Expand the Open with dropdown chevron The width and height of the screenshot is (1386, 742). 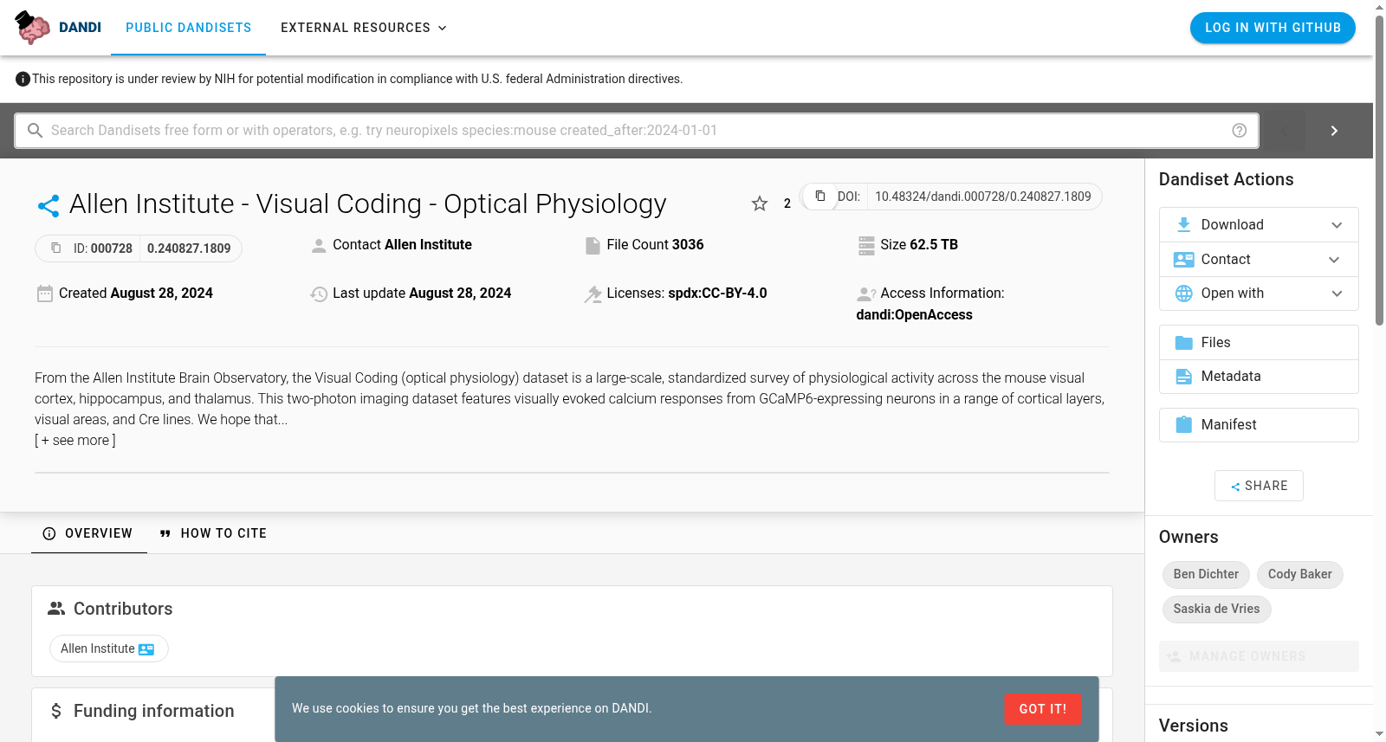(x=1337, y=294)
